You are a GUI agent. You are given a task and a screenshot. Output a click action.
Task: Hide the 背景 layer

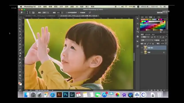142,52
